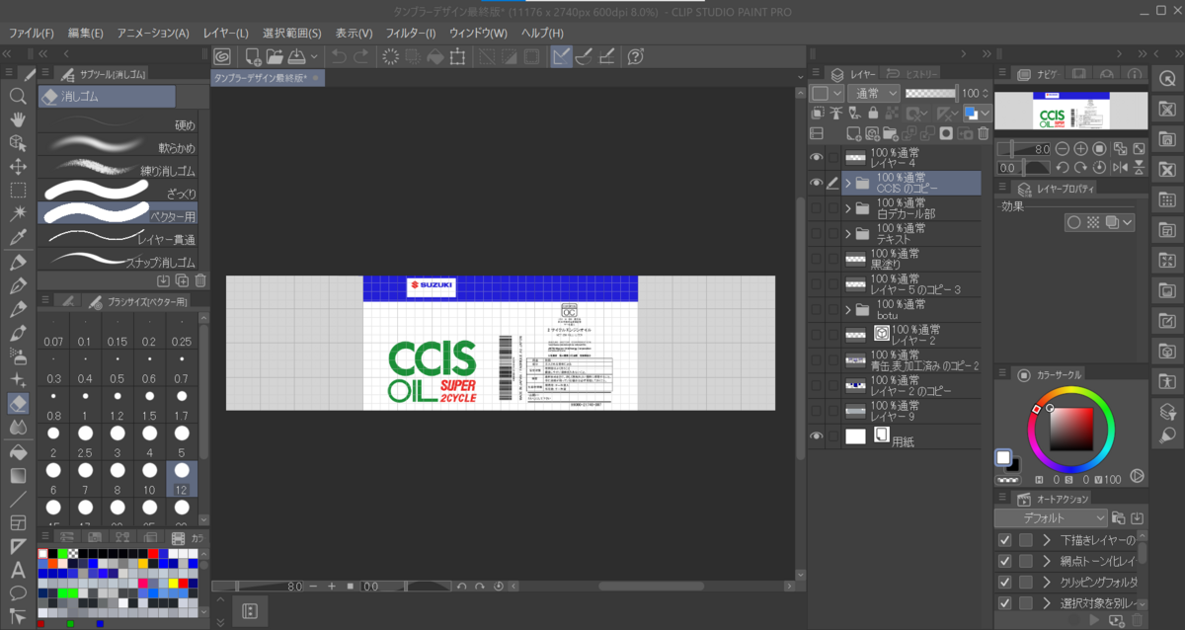Hide the 用紙 paper layer
The height and width of the screenshot is (630, 1185).
coord(817,435)
